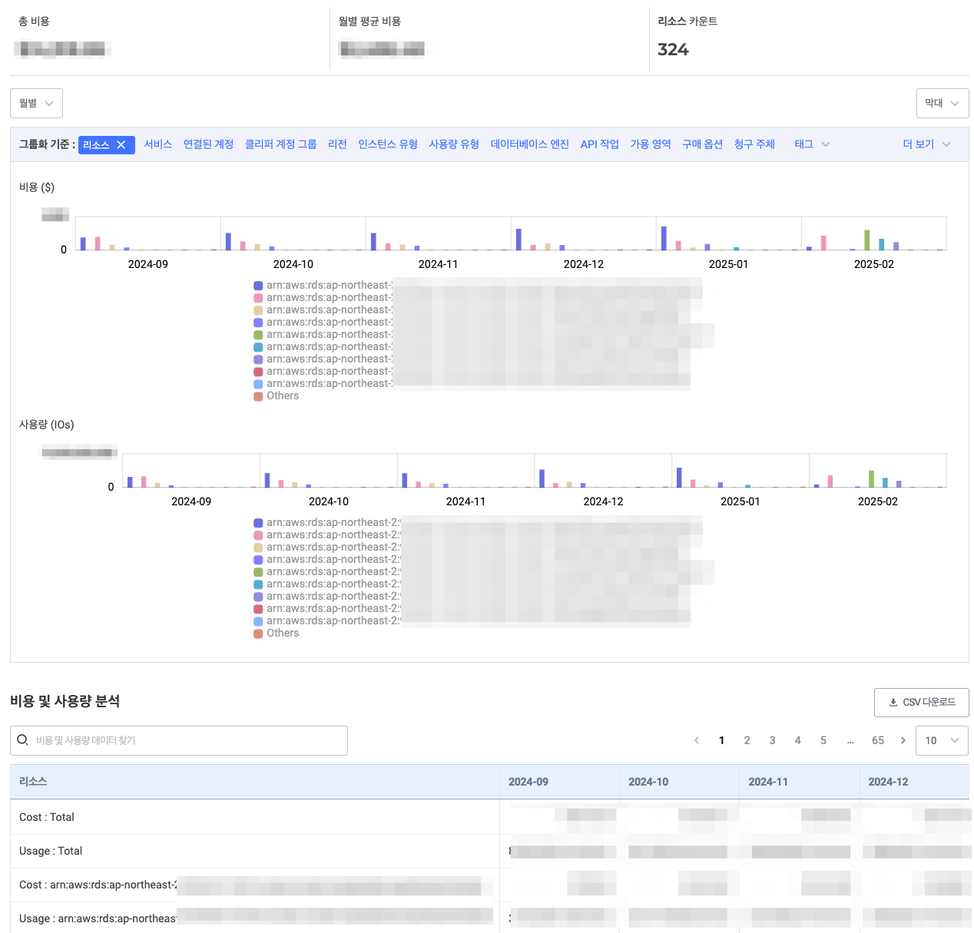Group by 데이터베이스 엔진

pos(530,144)
